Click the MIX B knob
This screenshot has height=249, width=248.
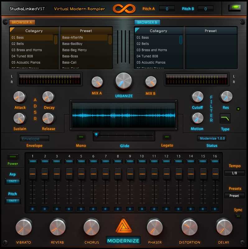pyautogui.click(x=151, y=82)
